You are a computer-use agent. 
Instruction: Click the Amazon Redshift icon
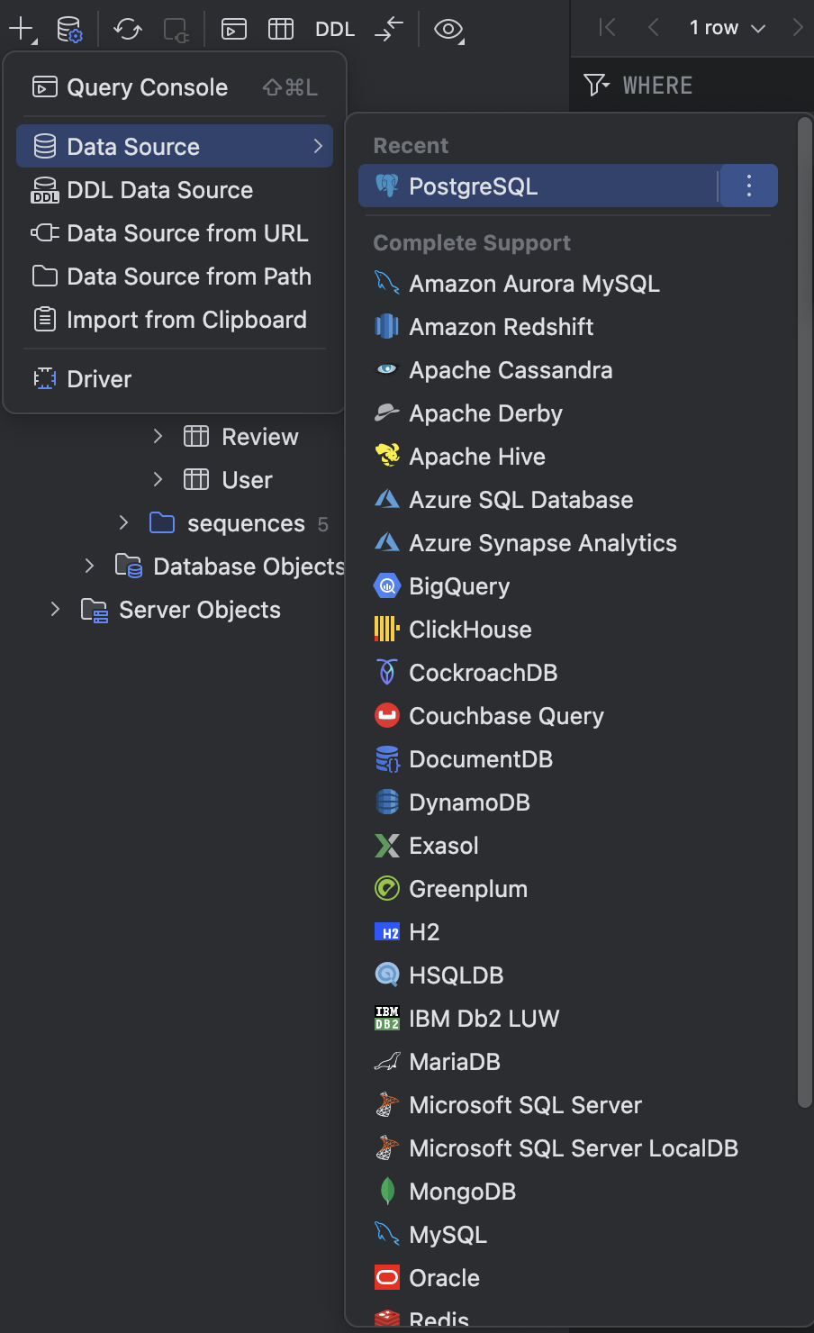point(387,326)
